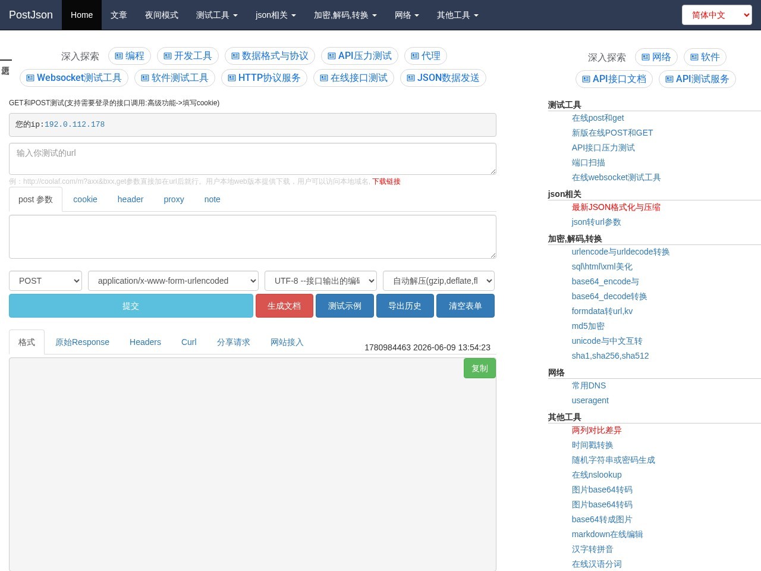Open markdown在线编辑 sidebar link
Viewport: 761px width, 571px height.
pos(608,534)
